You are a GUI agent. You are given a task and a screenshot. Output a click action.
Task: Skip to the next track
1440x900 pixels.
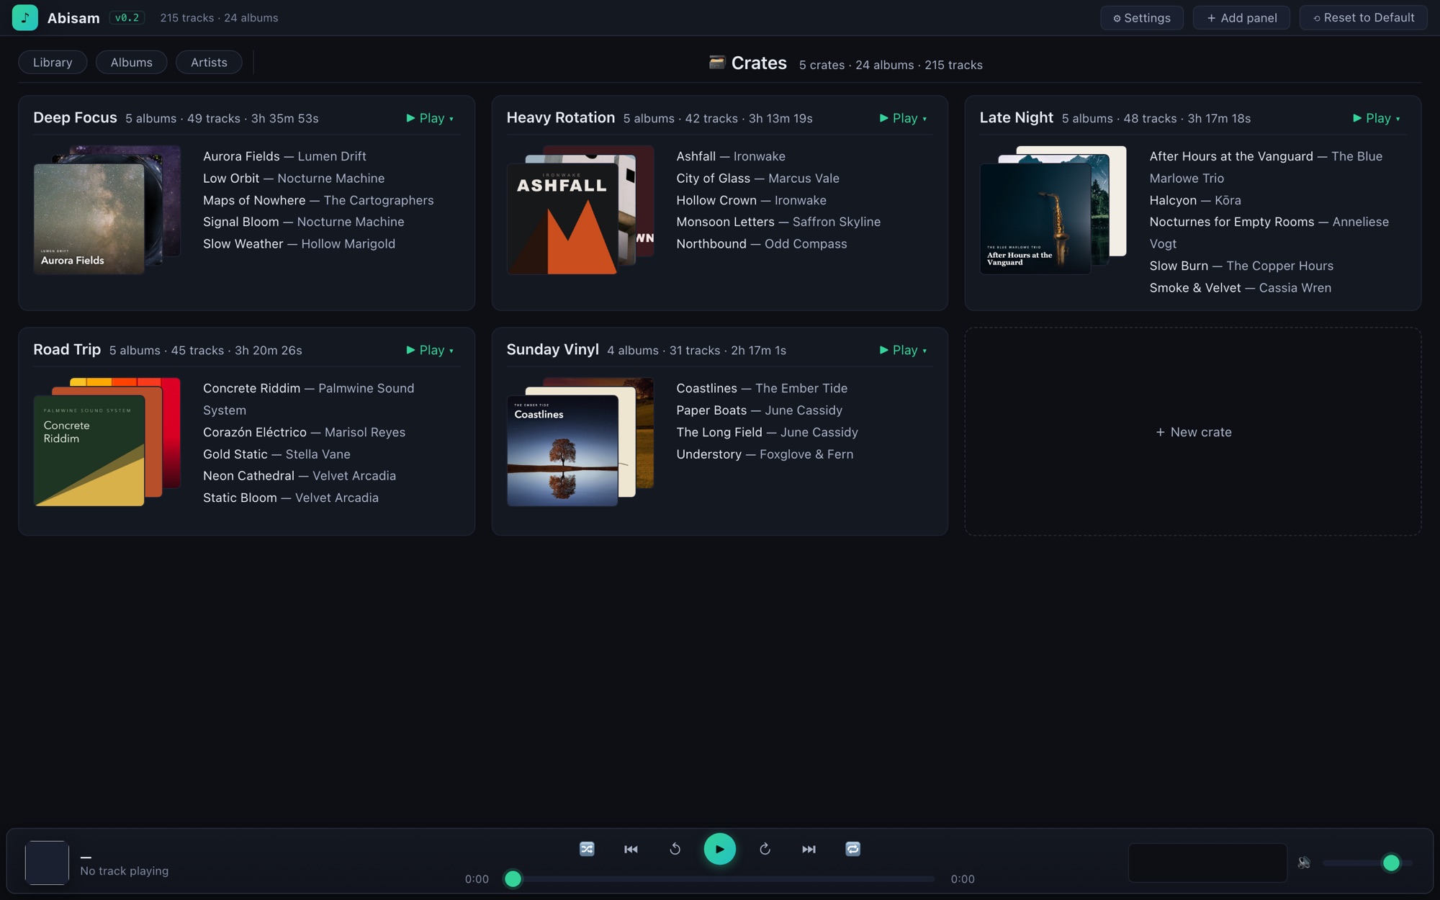coord(809,849)
